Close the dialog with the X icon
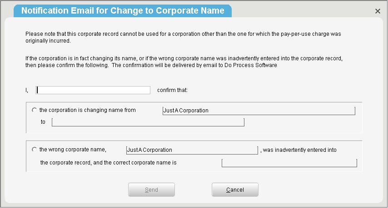388x208 pixels. point(378,11)
